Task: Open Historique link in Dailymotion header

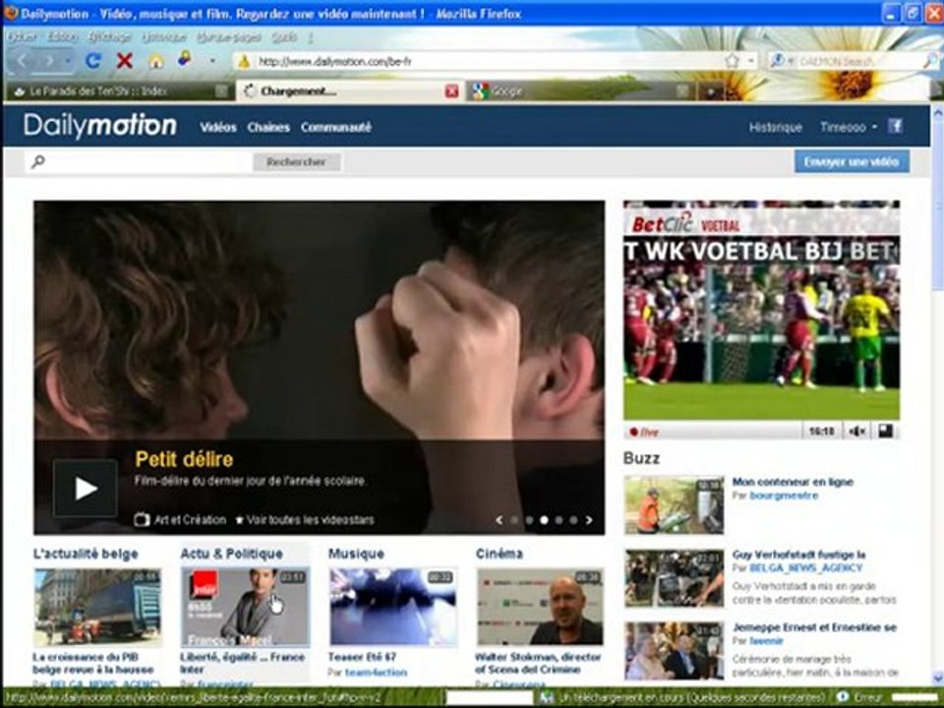Action: point(776,127)
